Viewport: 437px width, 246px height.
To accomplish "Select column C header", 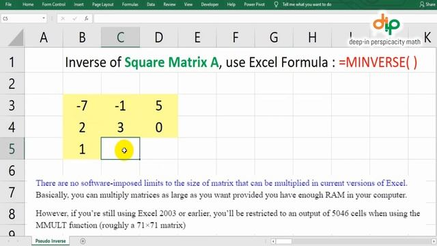I will point(120,38).
